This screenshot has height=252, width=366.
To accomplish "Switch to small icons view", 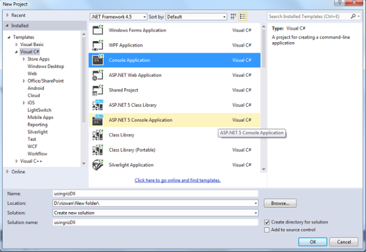I will [233, 16].
